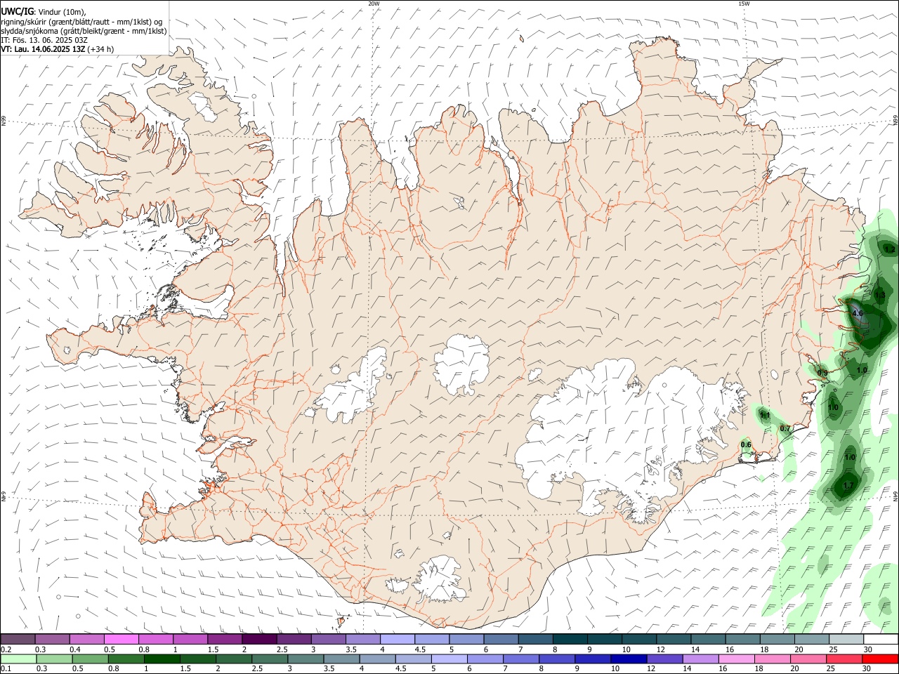Screen dimensions: 899x674
Task: Select the upper legend swatch starting at 1.5
Action: (x=225, y=640)
